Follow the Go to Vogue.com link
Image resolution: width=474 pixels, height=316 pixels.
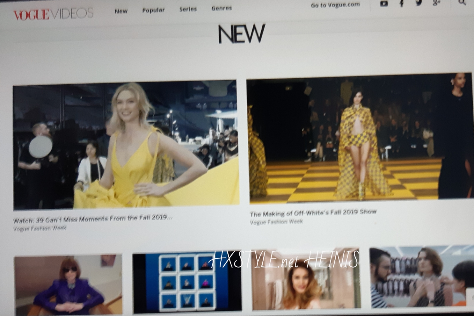335,5
